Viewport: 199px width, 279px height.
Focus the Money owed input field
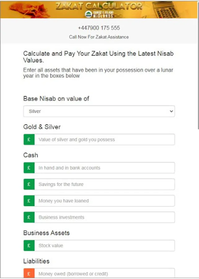pos(104,273)
